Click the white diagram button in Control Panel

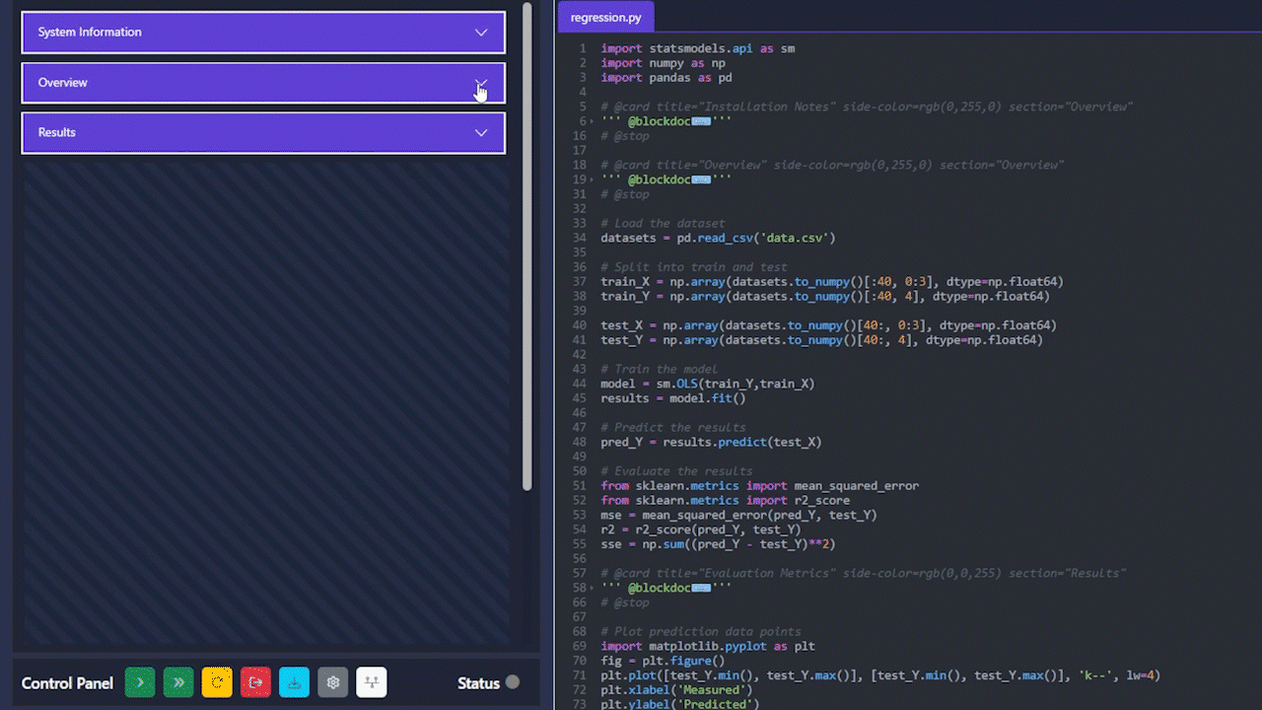pos(372,682)
